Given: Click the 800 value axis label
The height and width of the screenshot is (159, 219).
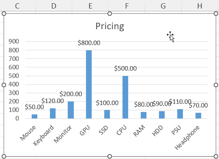Looking at the screenshot, I should 14,50.
